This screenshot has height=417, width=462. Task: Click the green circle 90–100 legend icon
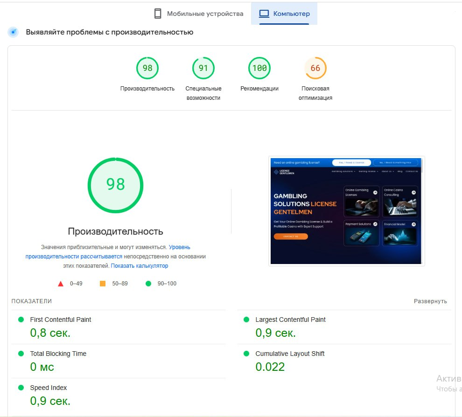(148, 284)
